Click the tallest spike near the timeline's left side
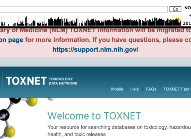 [x=26, y=21]
